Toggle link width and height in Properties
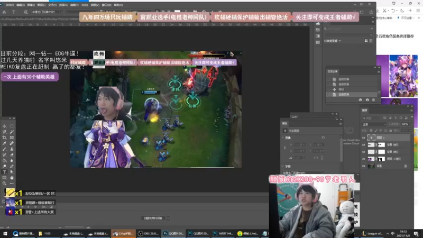 (x=285, y=148)
